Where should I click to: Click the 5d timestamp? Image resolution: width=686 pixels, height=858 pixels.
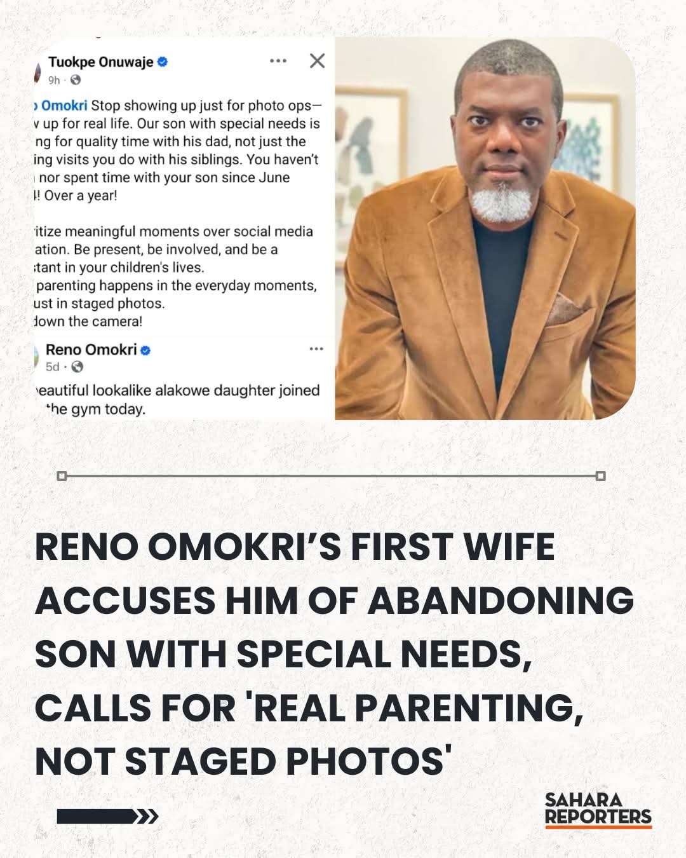click(53, 367)
